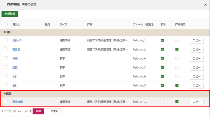The height and width of the screenshot is (117, 210).
Task: Open the 商品名 field link
Action: pyautogui.click(x=16, y=49)
